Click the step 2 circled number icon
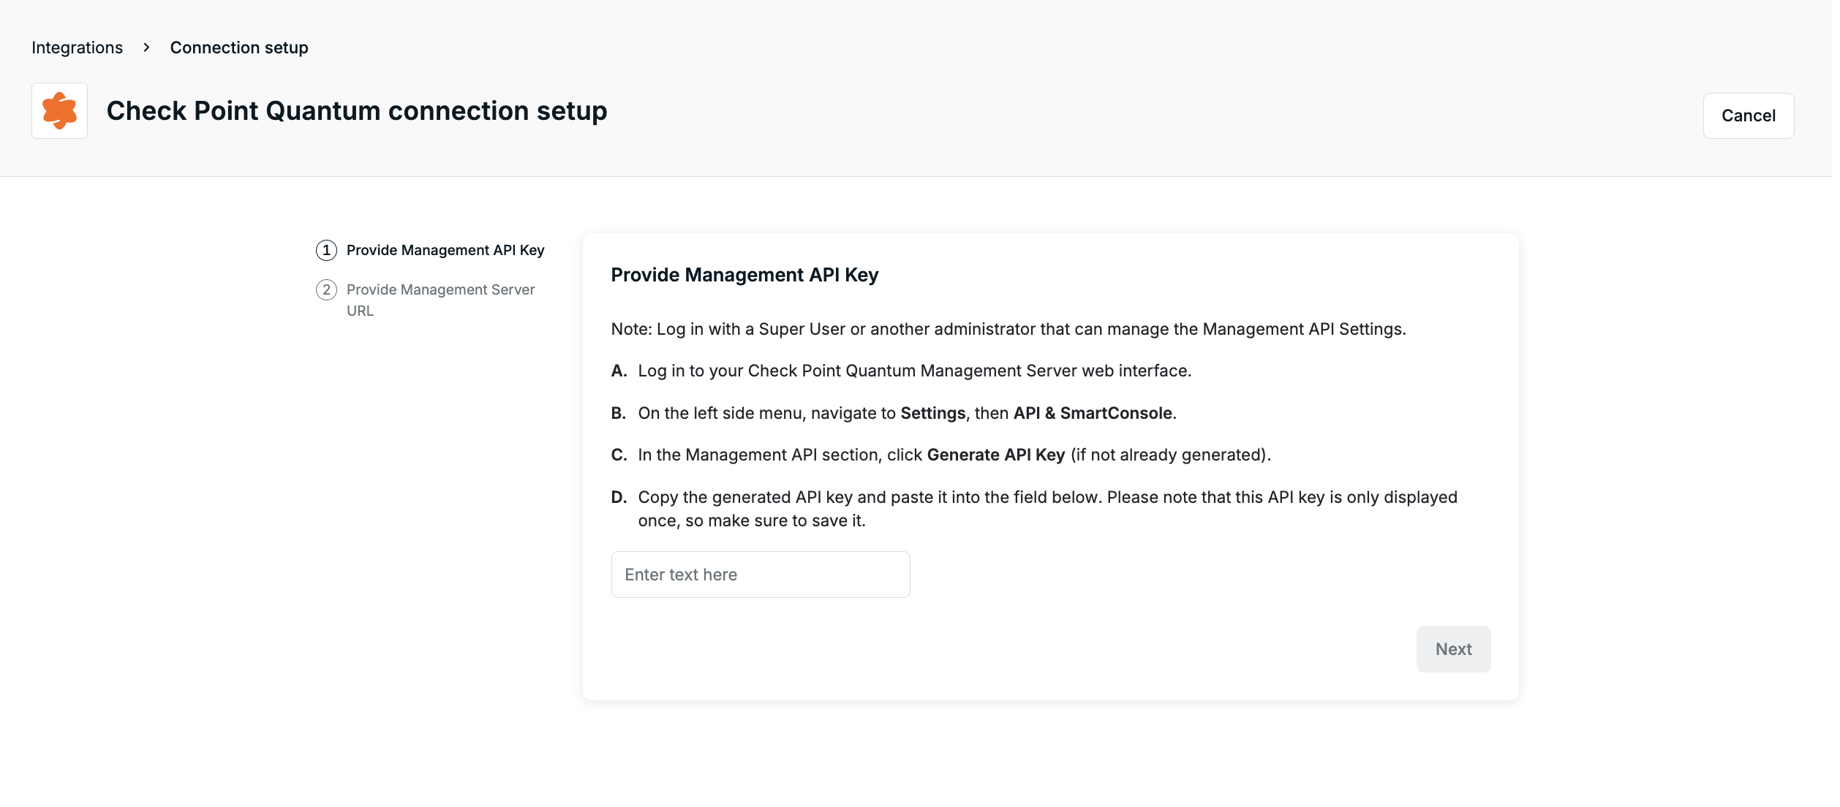Image resolution: width=1840 pixels, height=807 pixels. pyautogui.click(x=326, y=290)
